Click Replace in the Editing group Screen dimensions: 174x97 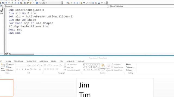(x=130, y=67)
